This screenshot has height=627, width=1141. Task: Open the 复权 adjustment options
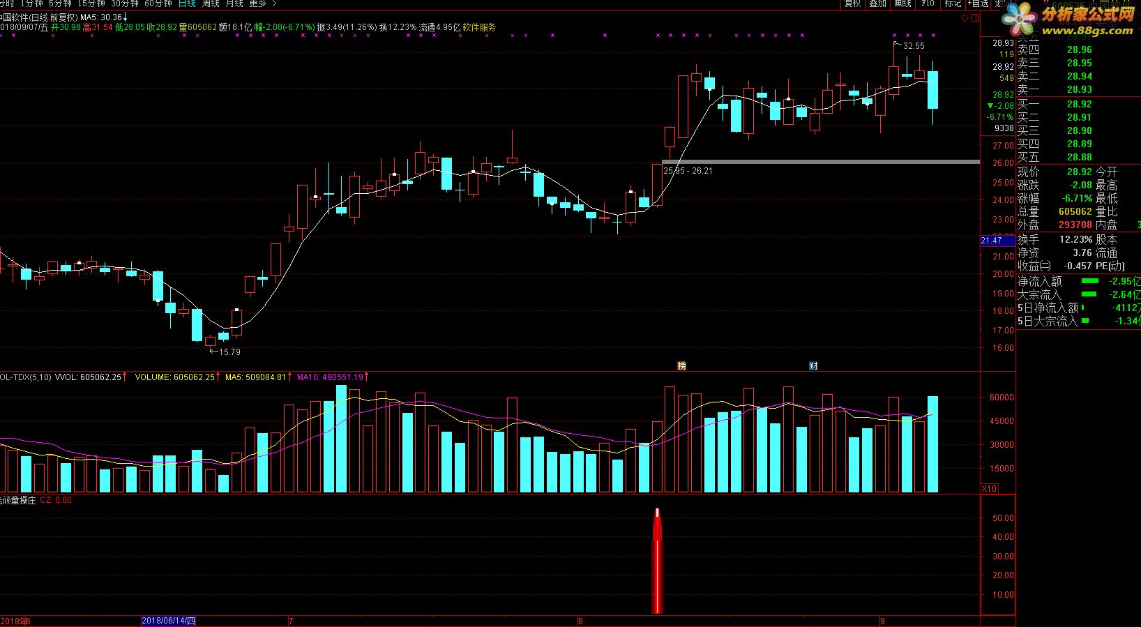pyautogui.click(x=852, y=3)
